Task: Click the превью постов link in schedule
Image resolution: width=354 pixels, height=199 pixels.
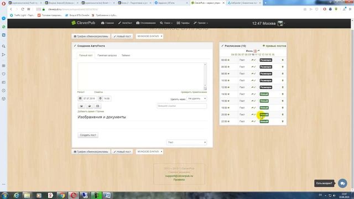Action: click(274, 46)
